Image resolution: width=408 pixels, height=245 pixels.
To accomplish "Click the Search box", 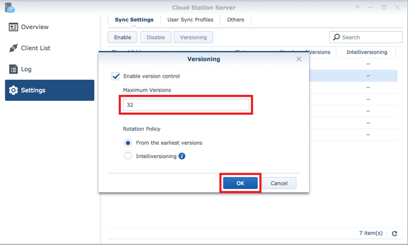I will point(365,37).
